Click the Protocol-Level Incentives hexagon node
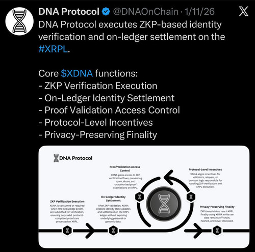This screenshot has height=252, width=255. 191,197
